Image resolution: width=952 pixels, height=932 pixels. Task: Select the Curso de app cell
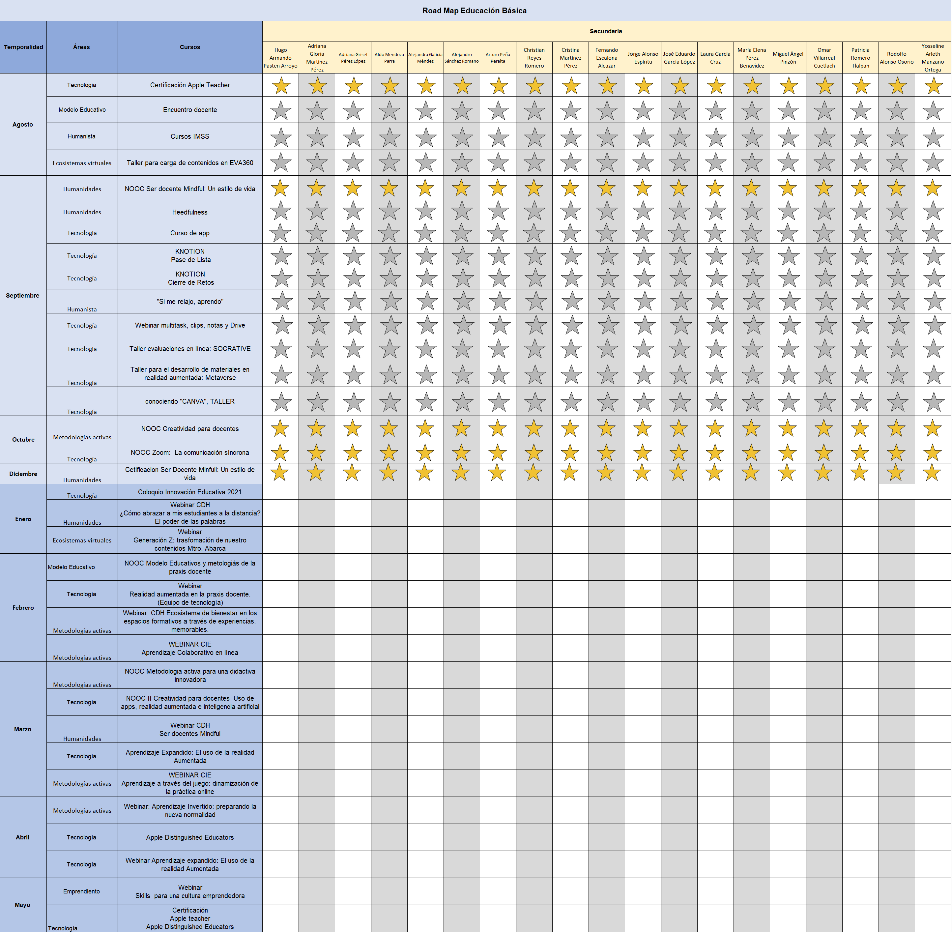pos(190,233)
